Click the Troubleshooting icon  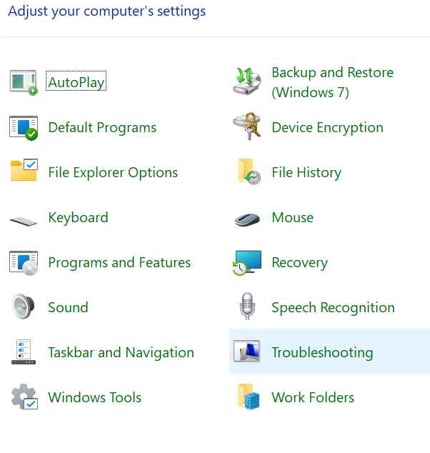click(x=247, y=351)
